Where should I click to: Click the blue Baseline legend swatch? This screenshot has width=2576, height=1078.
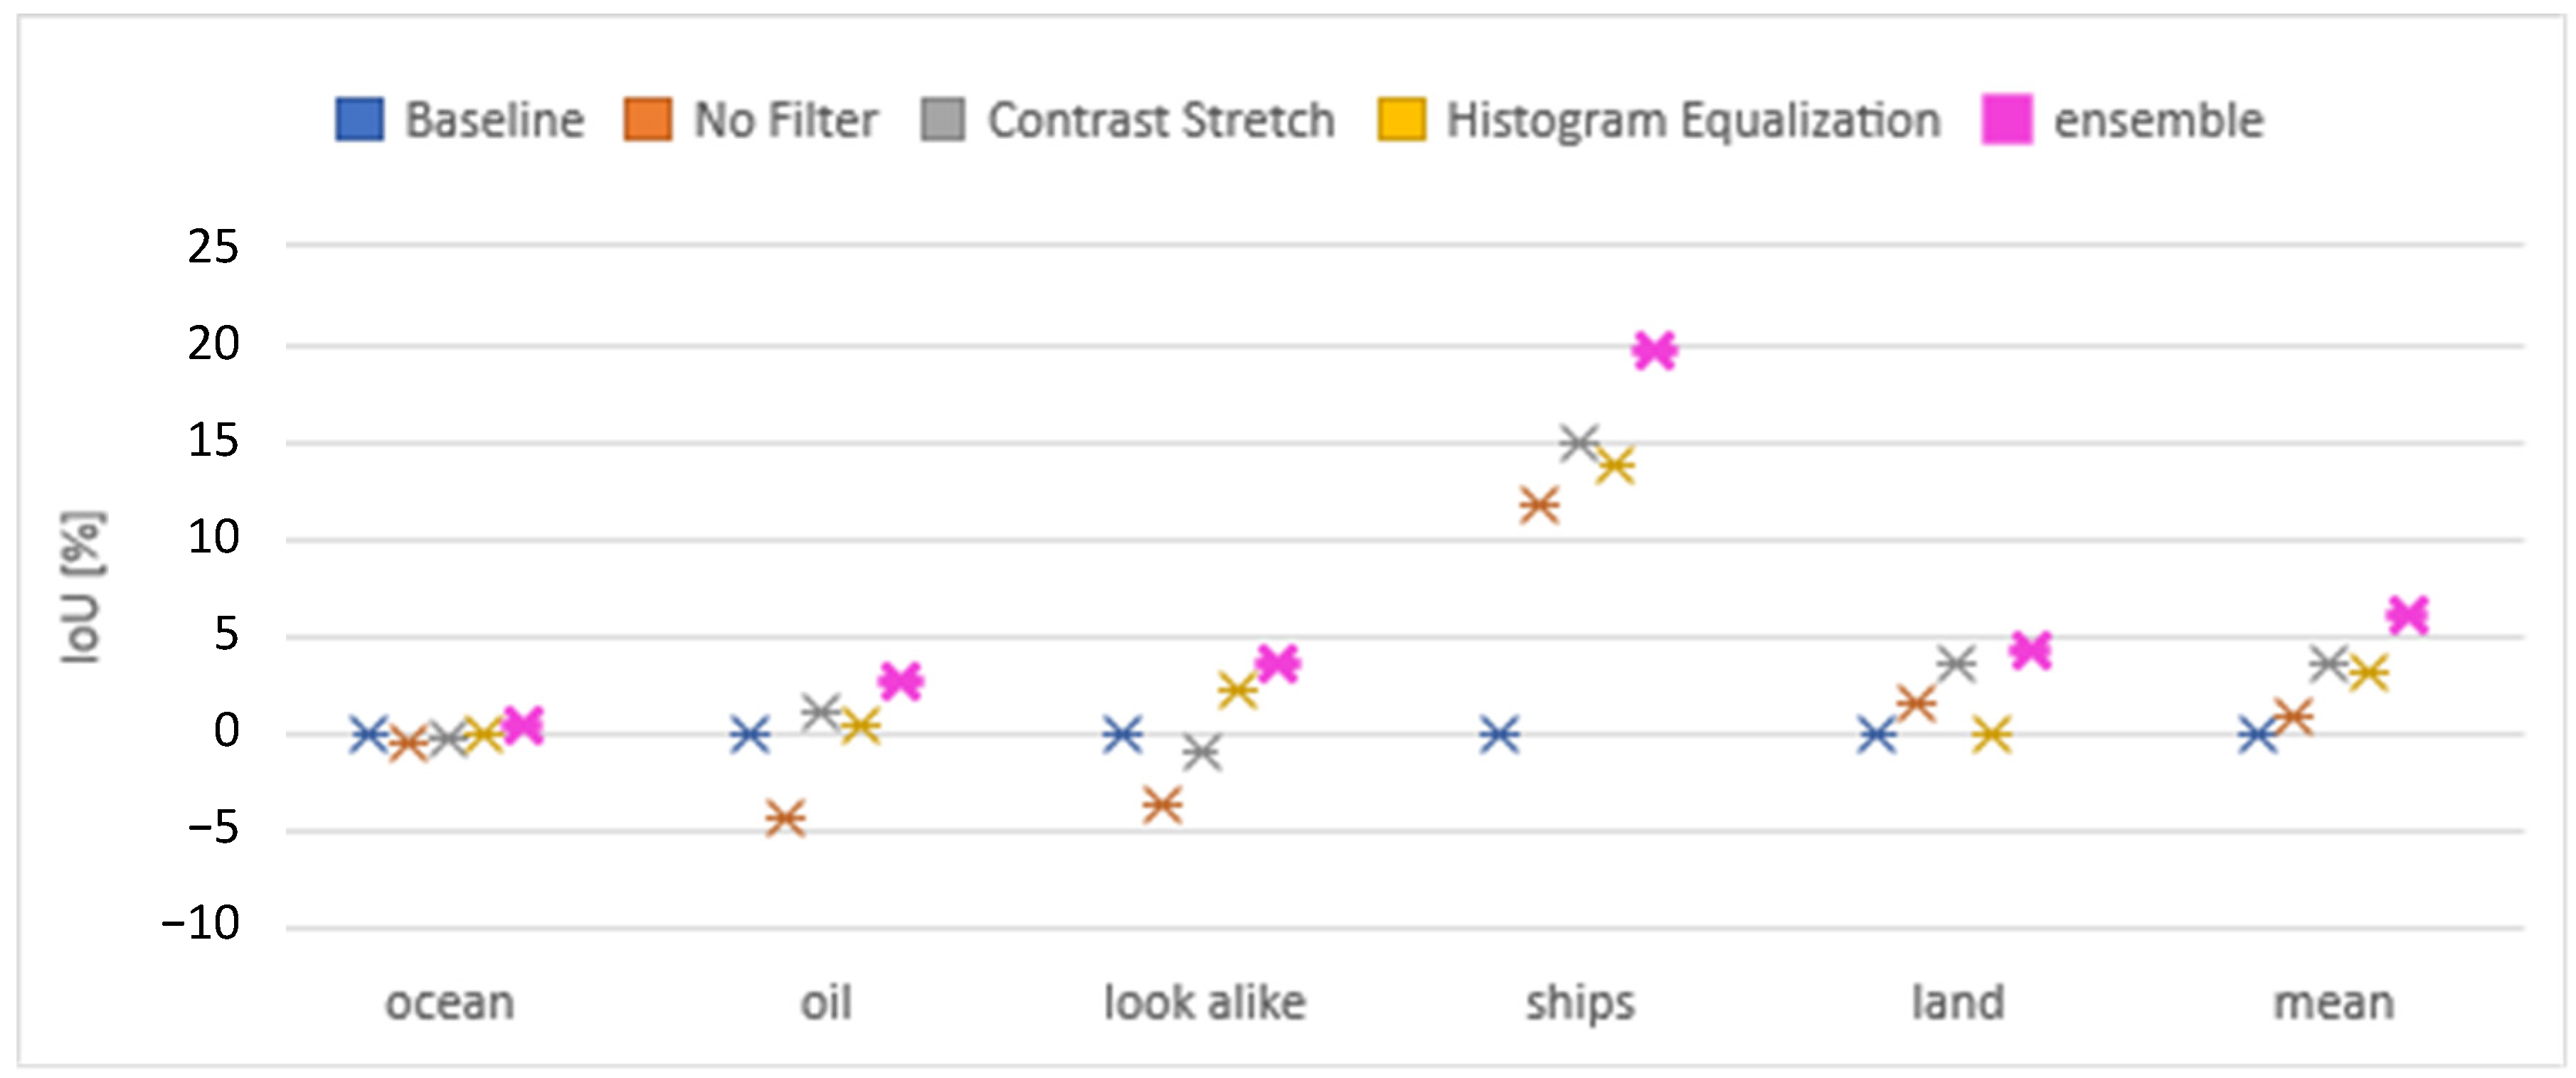(359, 120)
